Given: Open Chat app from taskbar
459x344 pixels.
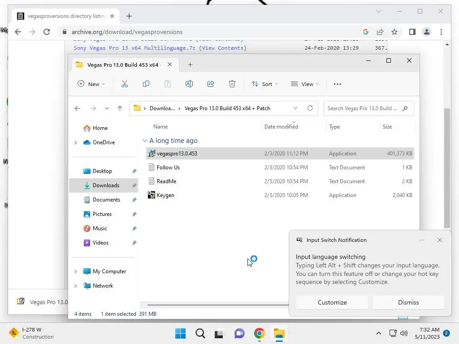Looking at the screenshot, I should pos(239,333).
